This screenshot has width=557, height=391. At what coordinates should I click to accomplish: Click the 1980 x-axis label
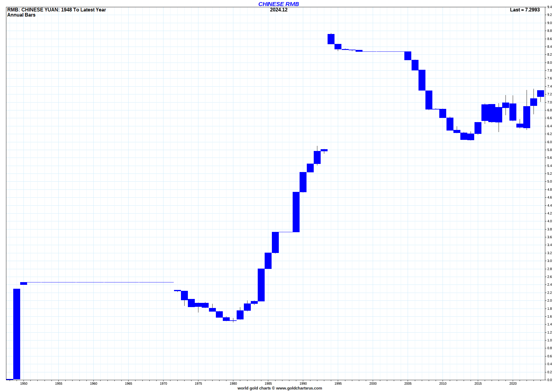click(233, 383)
